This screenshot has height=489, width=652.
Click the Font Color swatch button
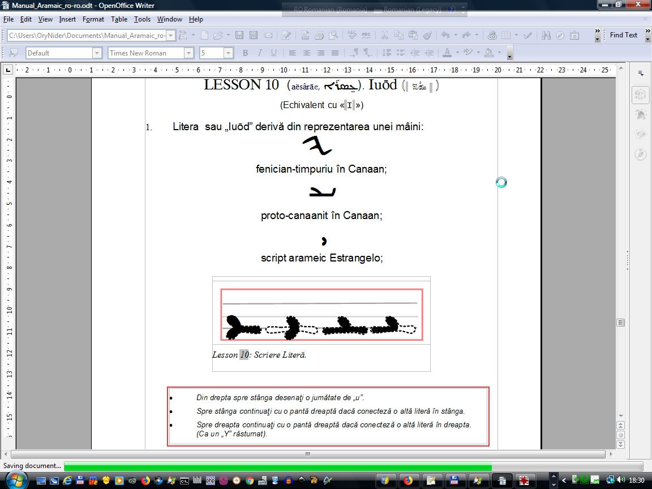pos(447,53)
